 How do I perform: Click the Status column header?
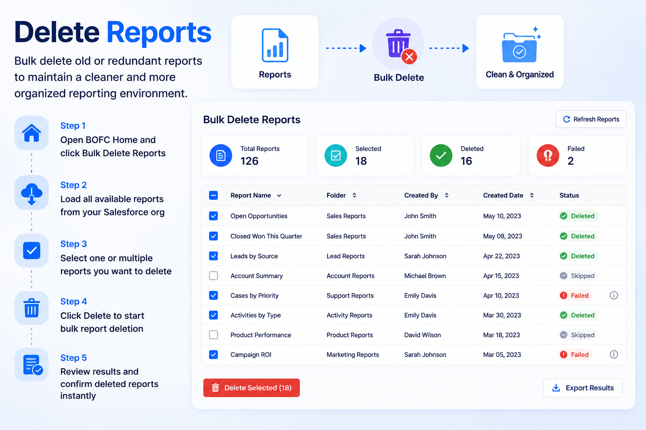point(569,195)
